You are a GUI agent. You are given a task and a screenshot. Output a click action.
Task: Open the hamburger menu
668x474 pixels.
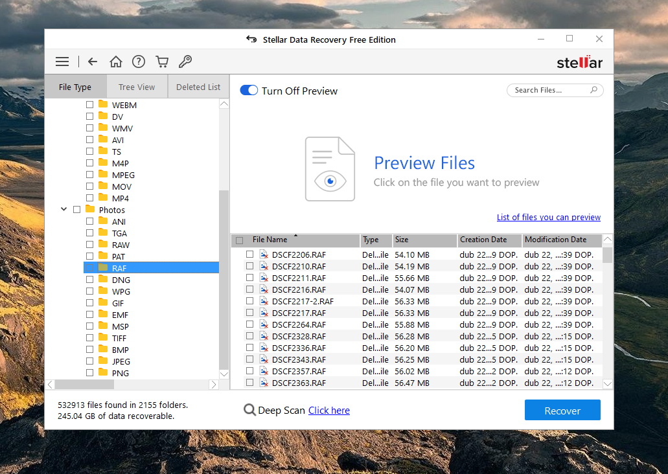click(x=62, y=62)
